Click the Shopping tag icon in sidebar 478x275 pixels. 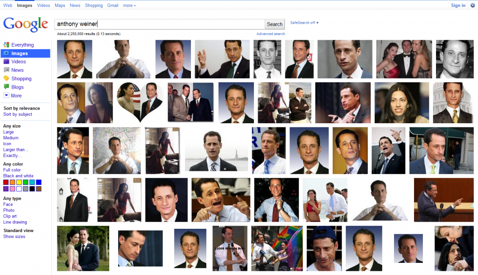pyautogui.click(x=7, y=78)
